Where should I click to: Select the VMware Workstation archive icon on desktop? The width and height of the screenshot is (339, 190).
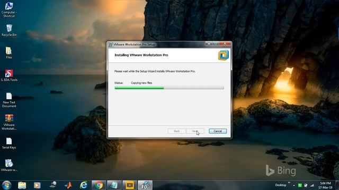[x=9, y=122]
